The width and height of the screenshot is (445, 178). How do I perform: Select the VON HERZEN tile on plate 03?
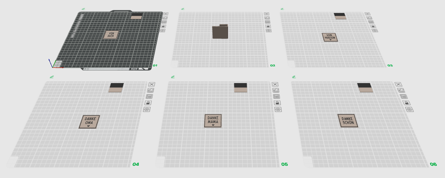[x=330, y=37]
